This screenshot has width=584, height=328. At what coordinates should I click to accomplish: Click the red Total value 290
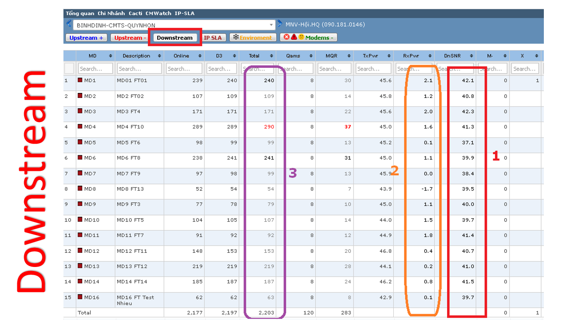(x=269, y=127)
